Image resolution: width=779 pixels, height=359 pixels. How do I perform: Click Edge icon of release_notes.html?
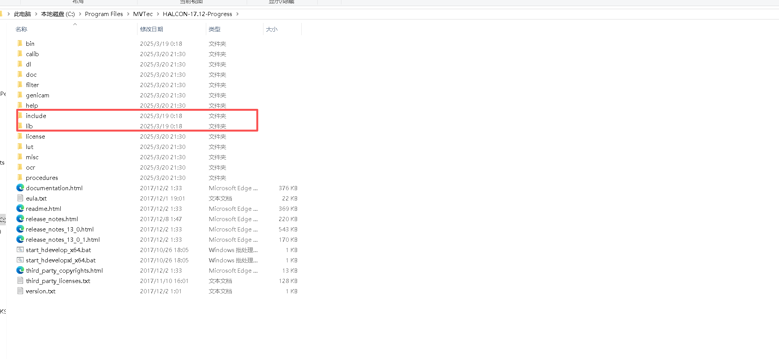coord(20,218)
